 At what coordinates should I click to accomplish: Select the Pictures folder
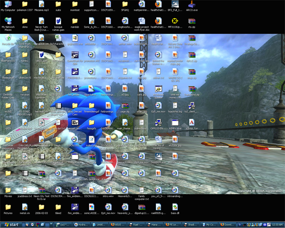click(x=8, y=209)
